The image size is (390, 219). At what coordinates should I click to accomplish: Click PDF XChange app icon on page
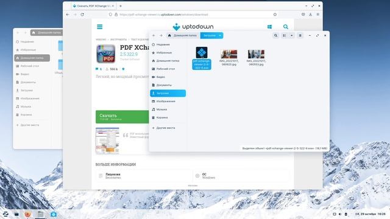(105, 54)
